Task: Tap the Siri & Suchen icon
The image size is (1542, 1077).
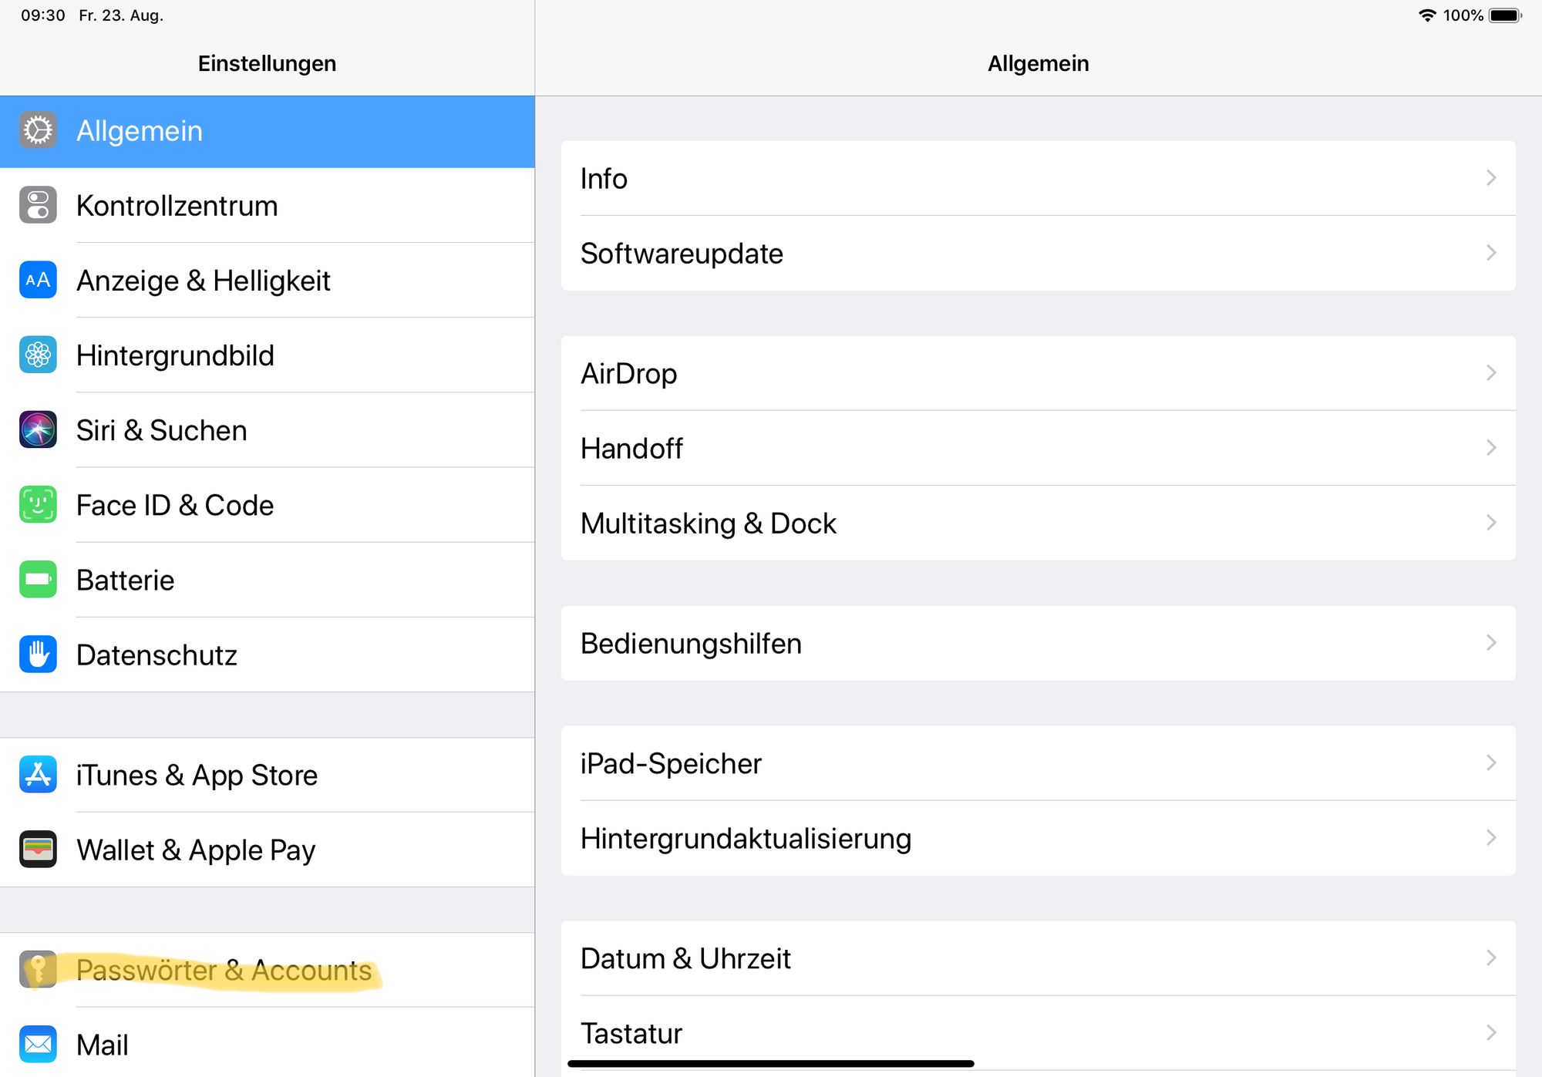Action: click(x=38, y=429)
